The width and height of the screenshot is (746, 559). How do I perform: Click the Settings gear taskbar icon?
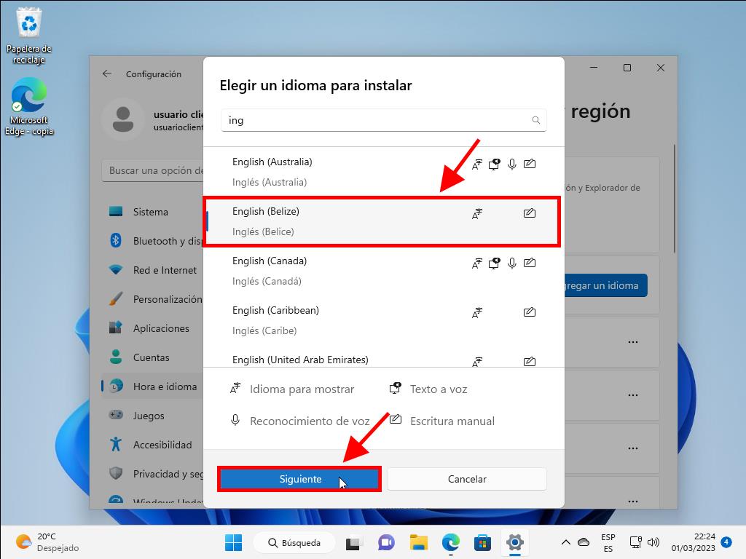click(515, 542)
